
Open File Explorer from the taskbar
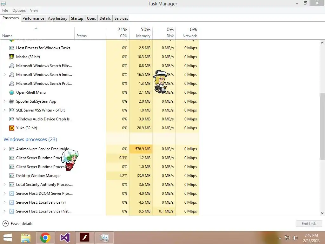26,238
